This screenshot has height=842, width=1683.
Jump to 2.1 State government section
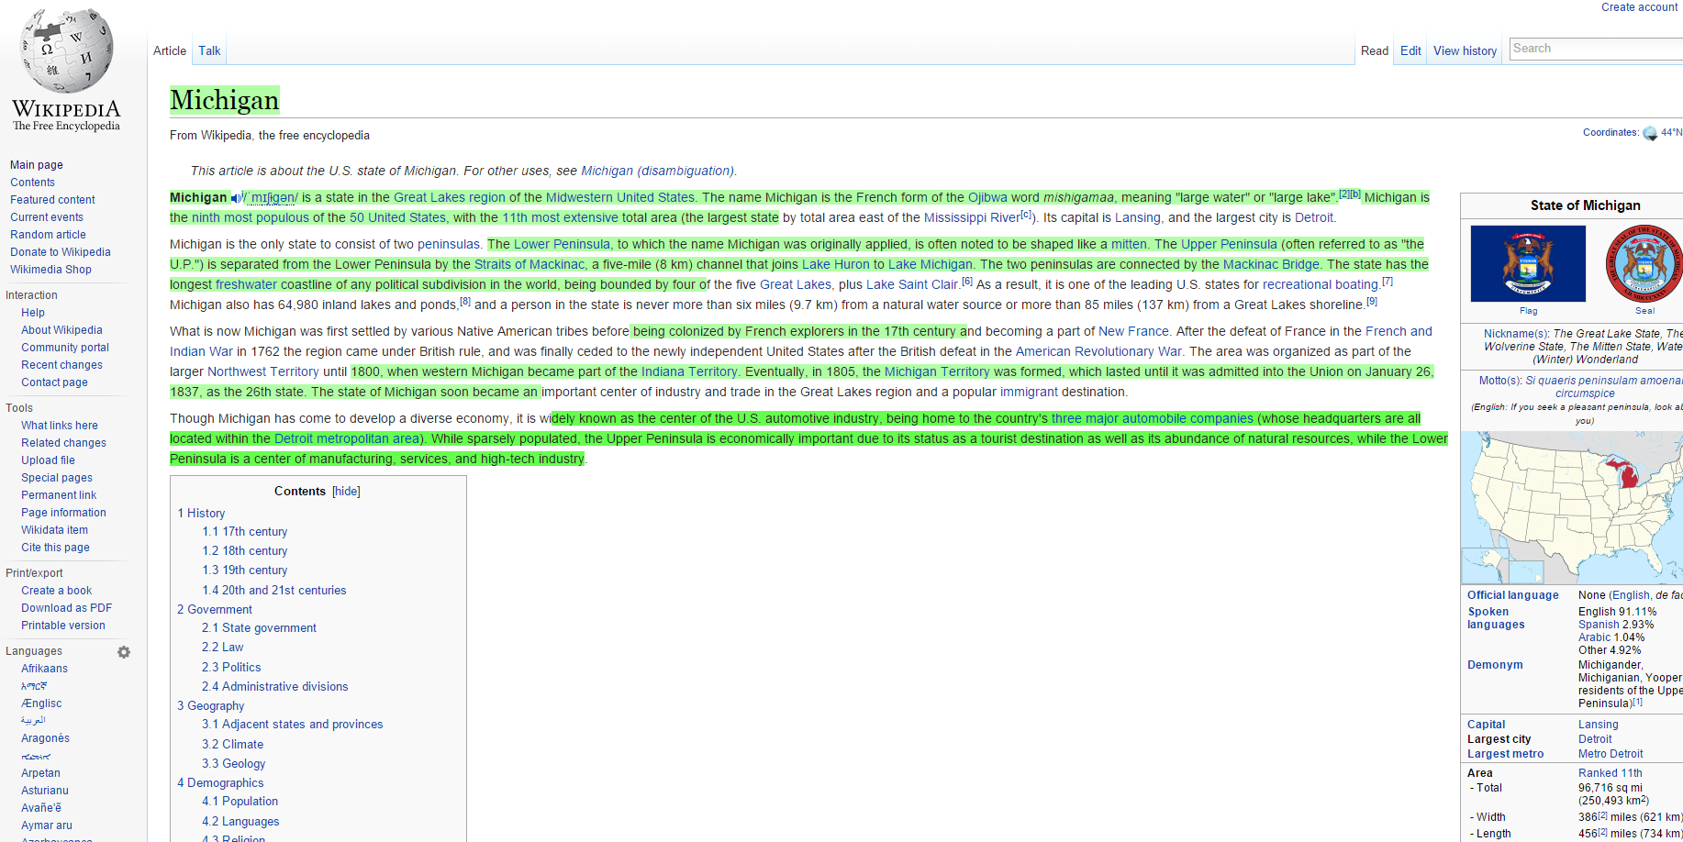click(259, 628)
